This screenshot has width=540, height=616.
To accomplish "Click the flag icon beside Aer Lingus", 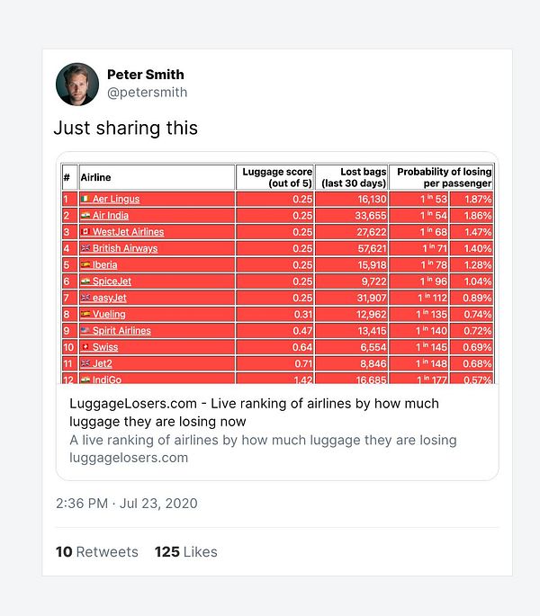I will coord(85,199).
